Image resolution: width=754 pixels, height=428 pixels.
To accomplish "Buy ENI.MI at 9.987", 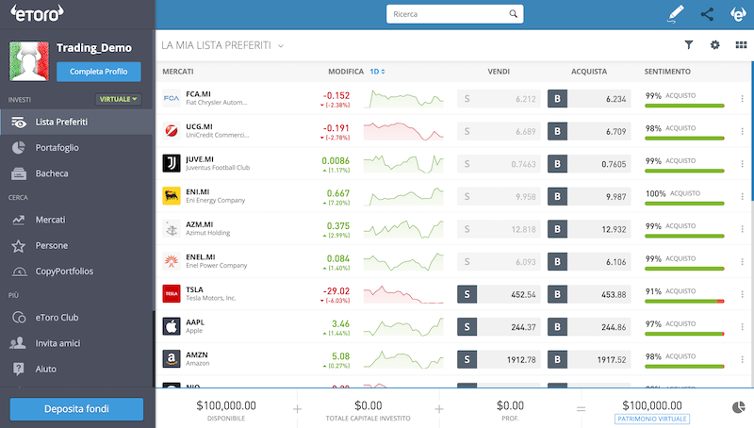I will [x=589, y=196].
